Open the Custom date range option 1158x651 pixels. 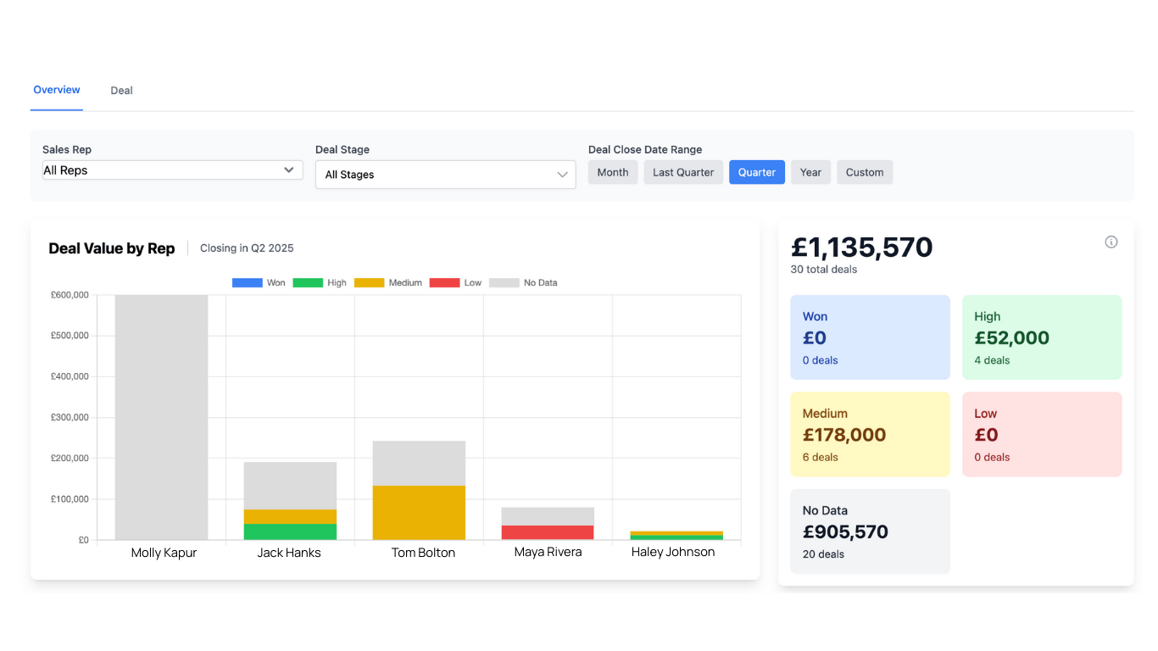[865, 172]
